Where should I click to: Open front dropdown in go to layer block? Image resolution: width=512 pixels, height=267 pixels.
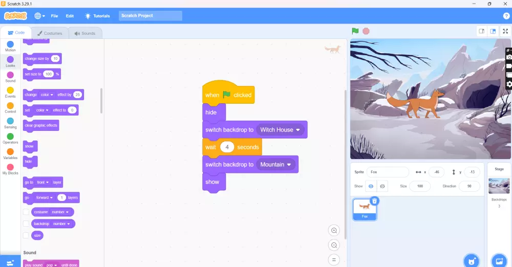[x=43, y=182]
